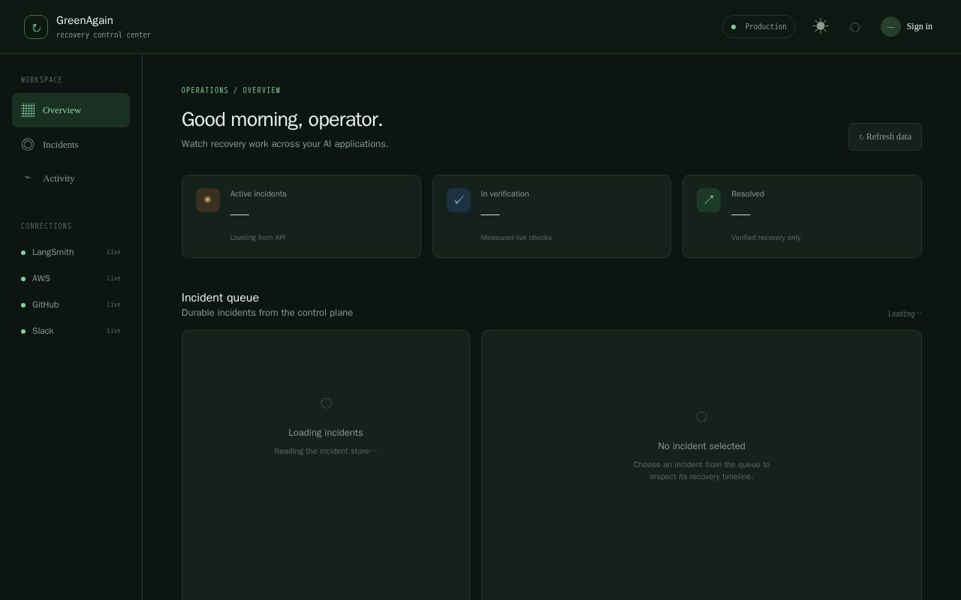This screenshot has height=600, width=961.
Task: Select the GitHub connection
Action: [71, 304]
